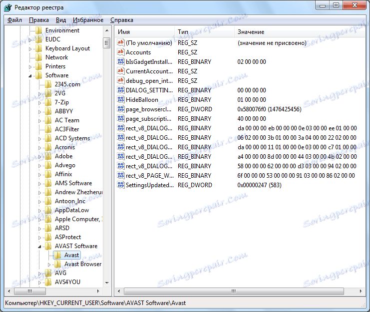Expand the Avast Browser node
The height and width of the screenshot is (312, 370).
tap(49, 265)
